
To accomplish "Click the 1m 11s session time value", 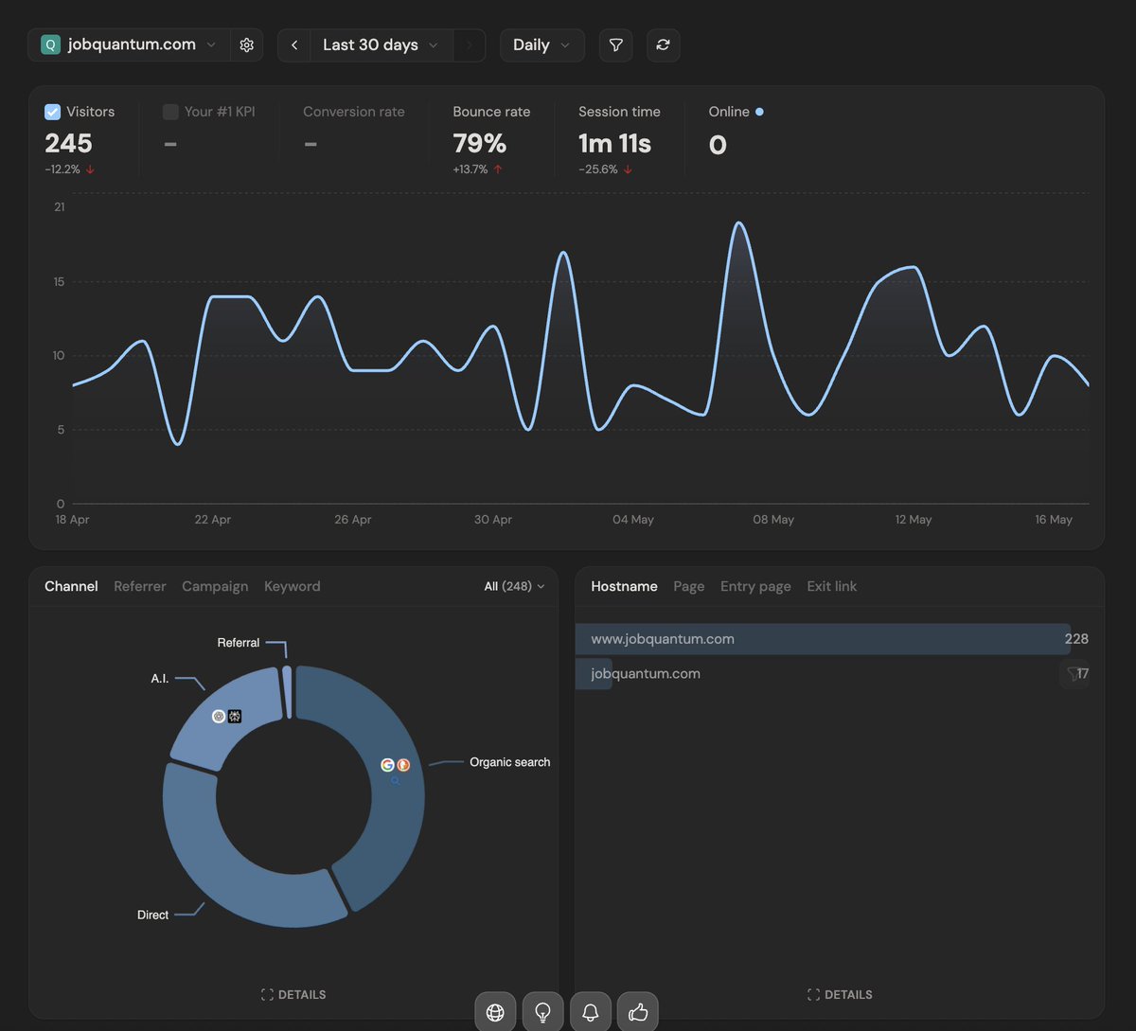I will point(615,144).
